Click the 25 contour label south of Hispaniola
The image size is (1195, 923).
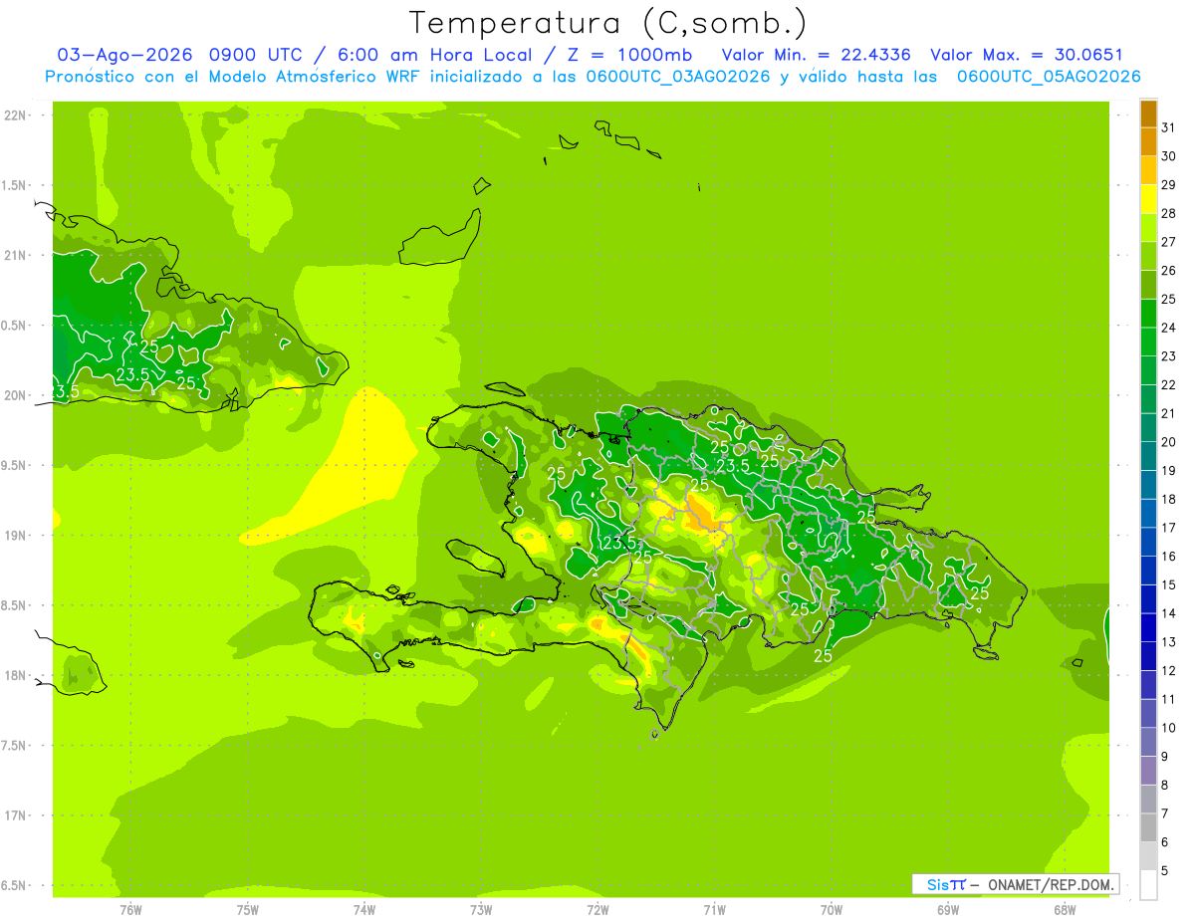(x=823, y=656)
